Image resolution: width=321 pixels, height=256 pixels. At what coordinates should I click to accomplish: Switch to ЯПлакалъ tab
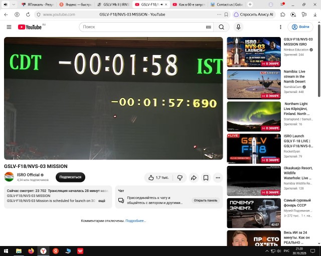click(38, 4)
